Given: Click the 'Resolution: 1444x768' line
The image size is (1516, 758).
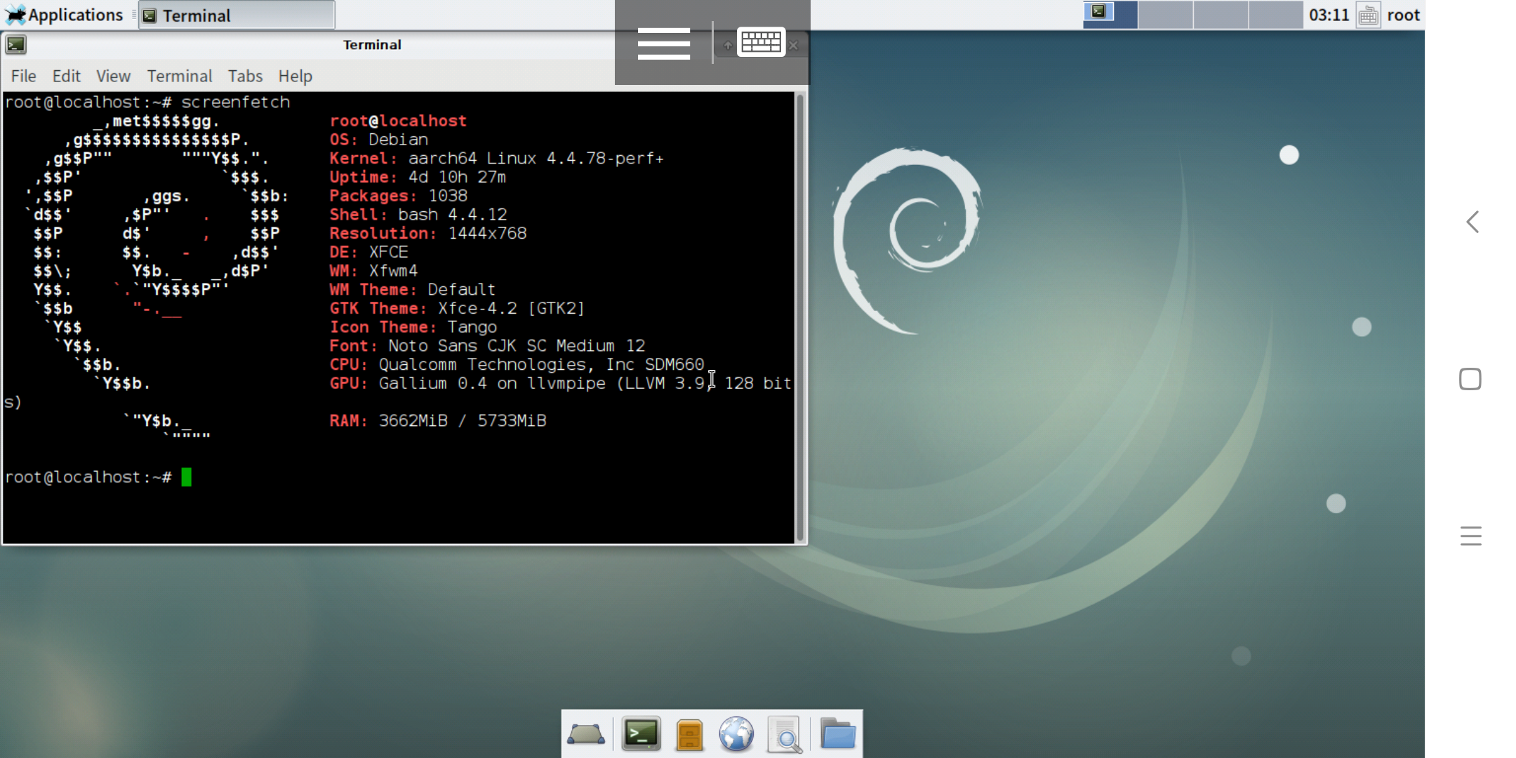Looking at the screenshot, I should [427, 233].
